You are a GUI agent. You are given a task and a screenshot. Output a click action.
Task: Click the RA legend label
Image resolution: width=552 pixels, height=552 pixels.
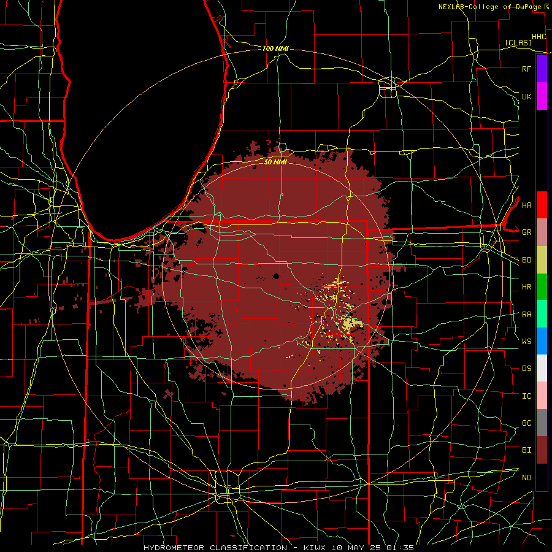click(526, 315)
